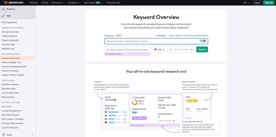Select the green location pin in keyword field
The width and height of the screenshot is (276, 137).
tap(201, 41)
